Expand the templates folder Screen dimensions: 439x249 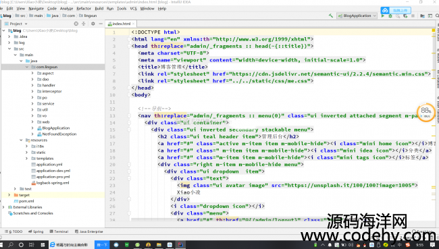point(27,159)
